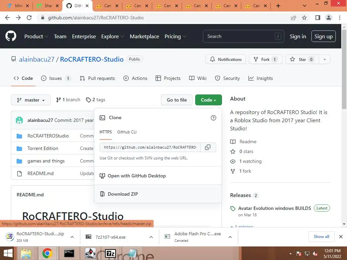The width and height of the screenshot is (347, 260).
Task: Expand Adobe Flash Pro download options
Action: tap(230, 237)
